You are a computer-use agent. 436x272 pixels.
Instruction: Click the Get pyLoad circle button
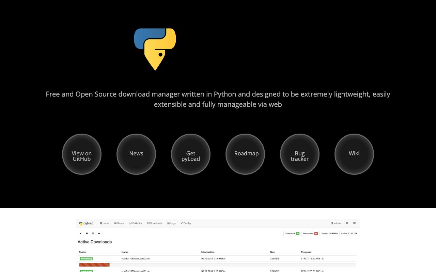(191, 154)
